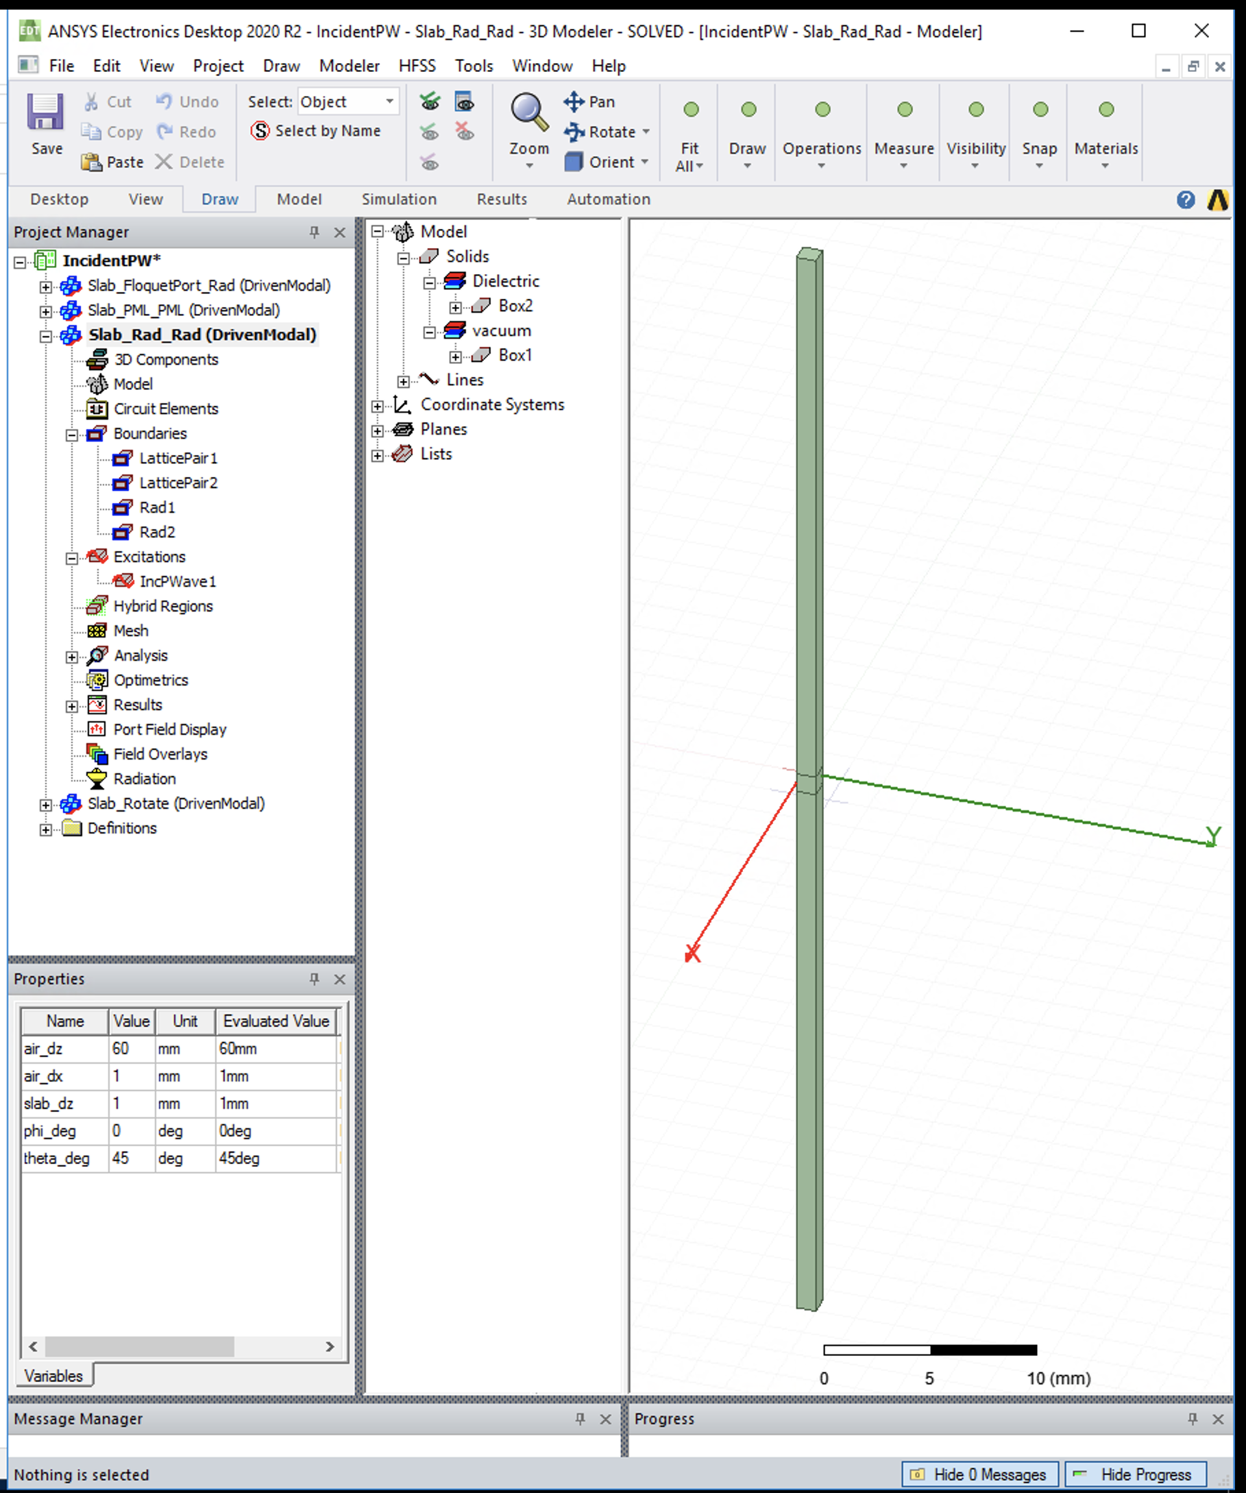Screen dimensions: 1246x1493
Task: Click the Hide 0 Messages button
Action: click(x=980, y=1474)
